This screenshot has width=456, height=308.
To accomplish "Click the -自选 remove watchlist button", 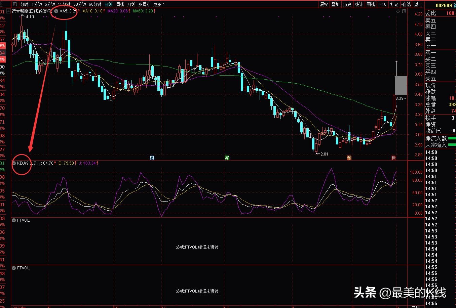I will pyautogui.click(x=406, y=4).
